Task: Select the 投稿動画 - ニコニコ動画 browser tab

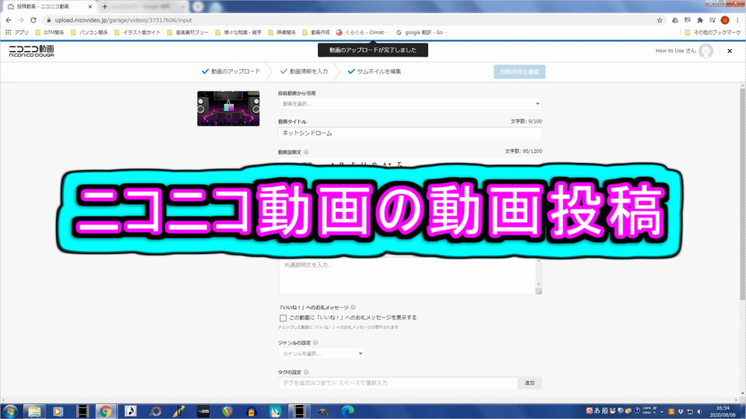Action: pos(47,7)
